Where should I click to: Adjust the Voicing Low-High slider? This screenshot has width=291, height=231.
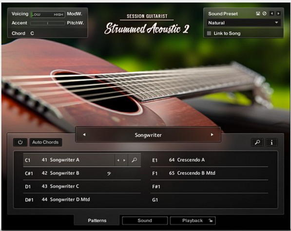pyautogui.click(x=48, y=14)
